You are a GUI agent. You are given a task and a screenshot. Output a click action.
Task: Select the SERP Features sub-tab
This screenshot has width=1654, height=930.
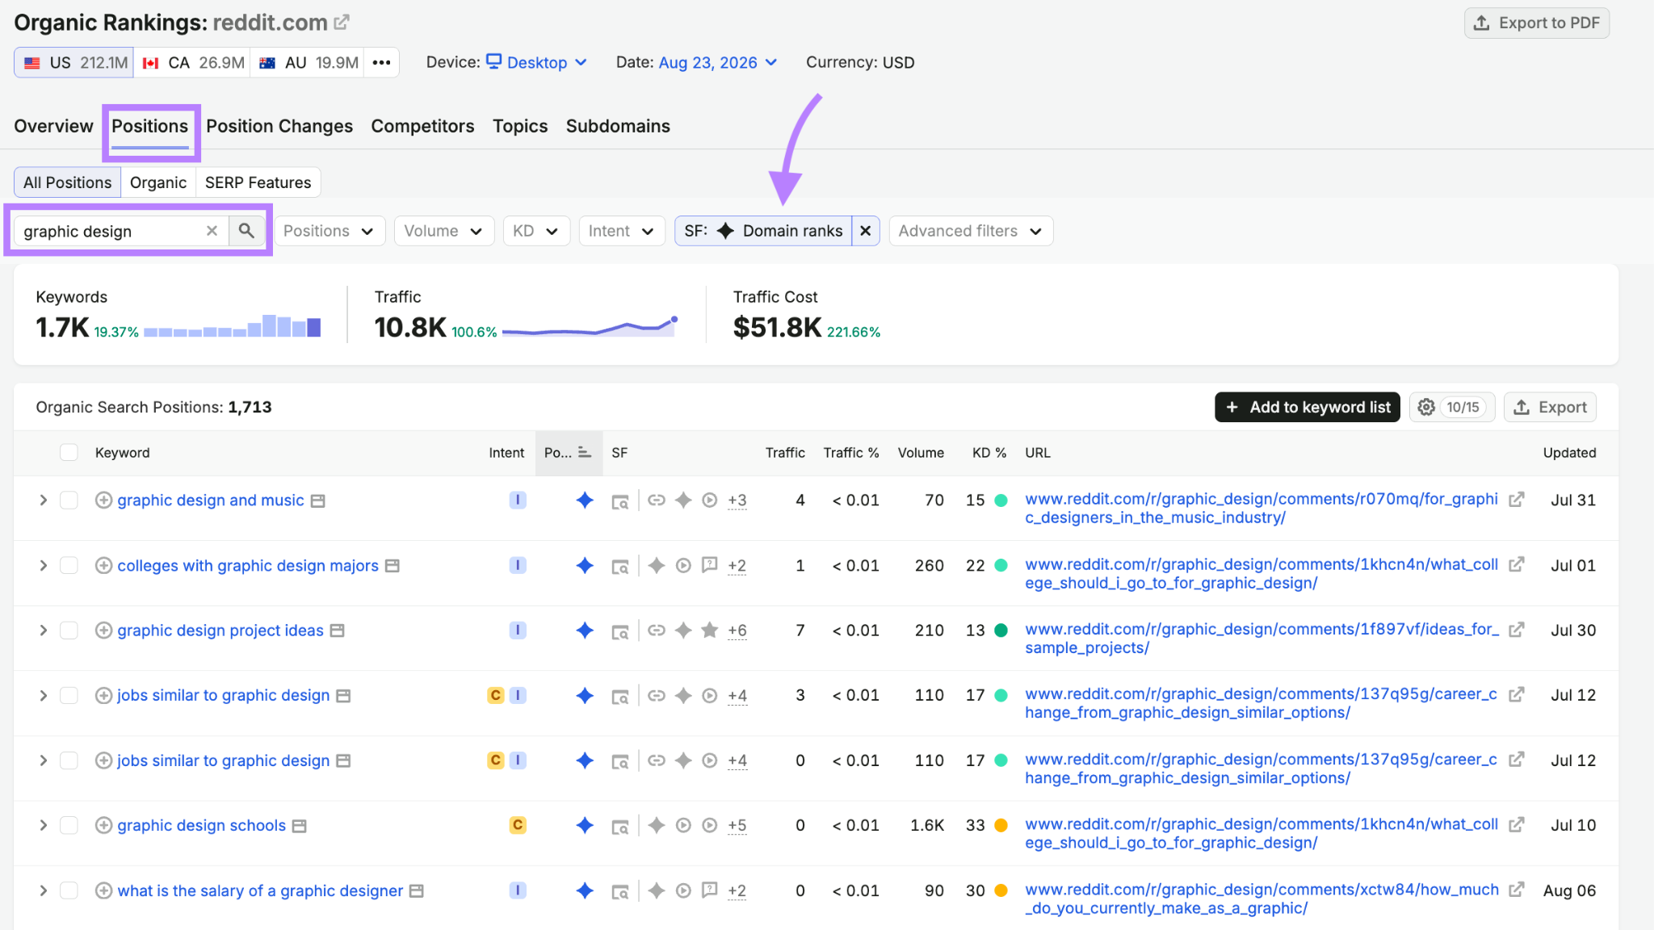click(258, 182)
